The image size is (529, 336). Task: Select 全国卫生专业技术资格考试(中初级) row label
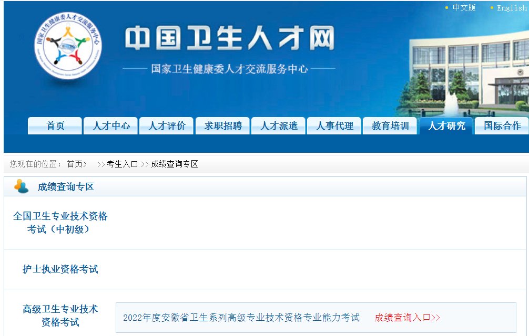point(60,223)
